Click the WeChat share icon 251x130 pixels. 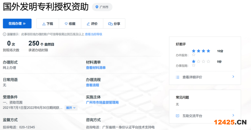(110, 24)
